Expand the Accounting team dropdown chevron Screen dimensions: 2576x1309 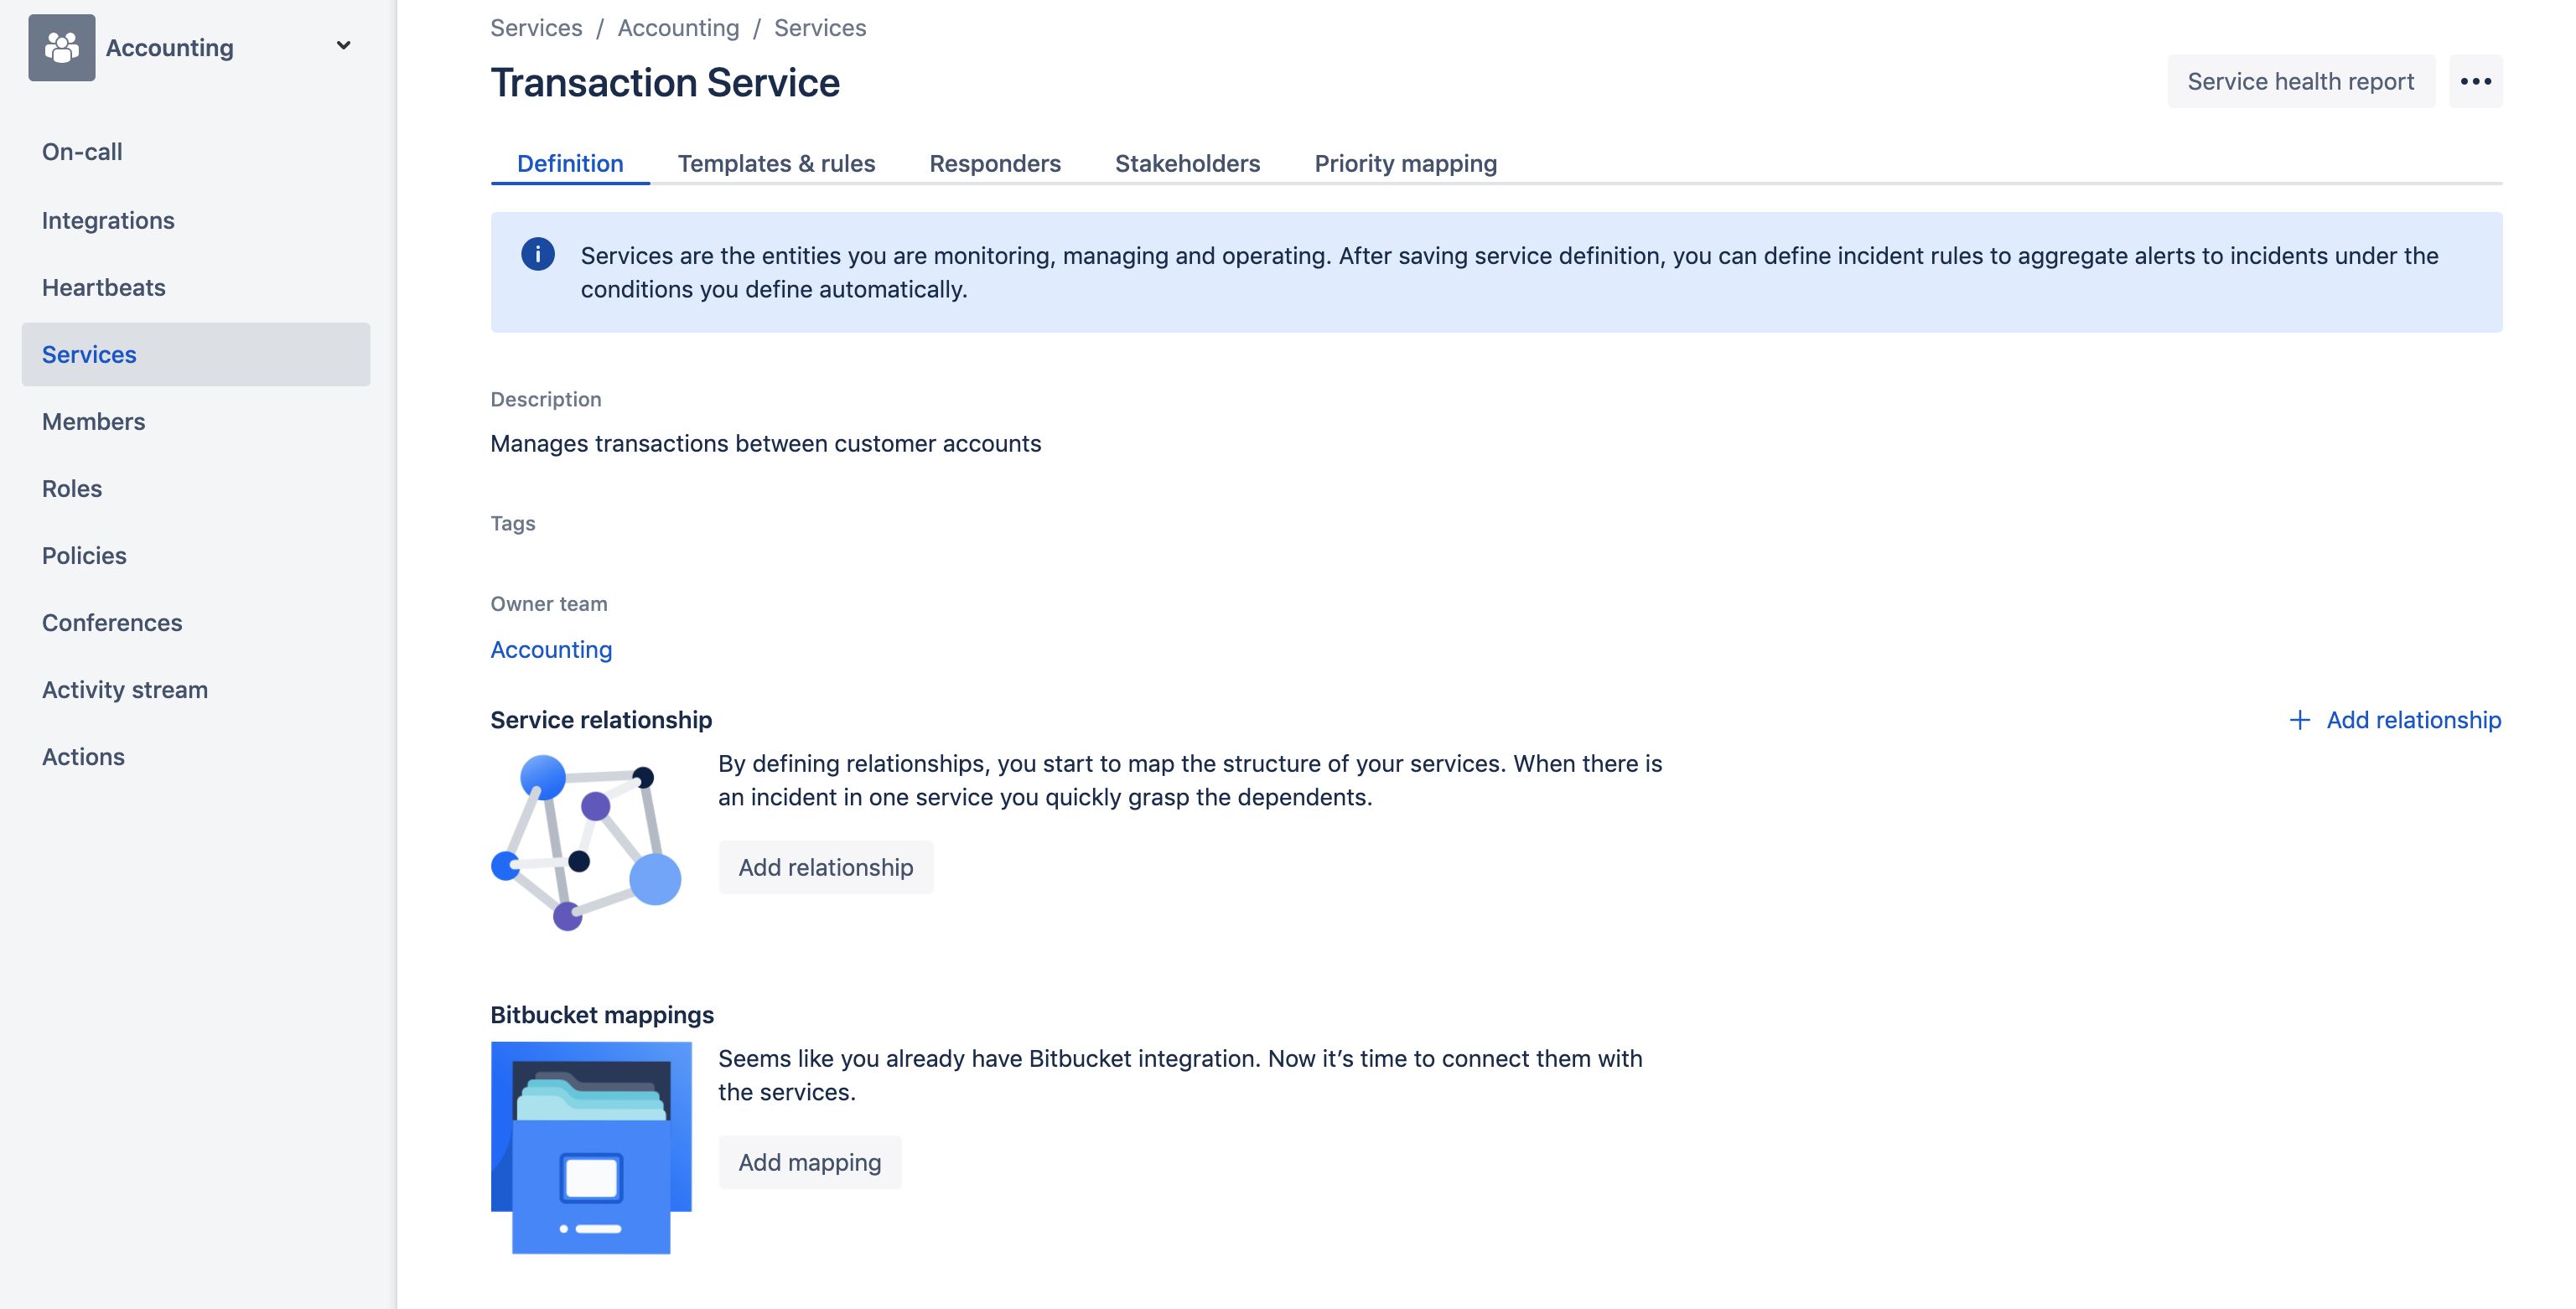[x=343, y=46]
